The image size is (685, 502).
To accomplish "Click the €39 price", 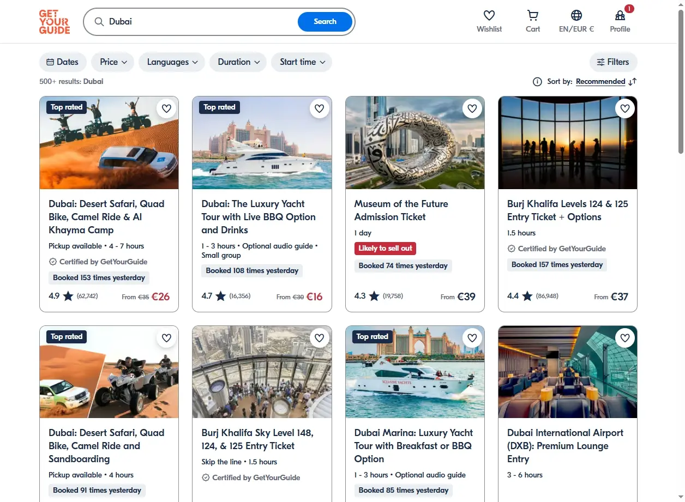I will point(466,297).
